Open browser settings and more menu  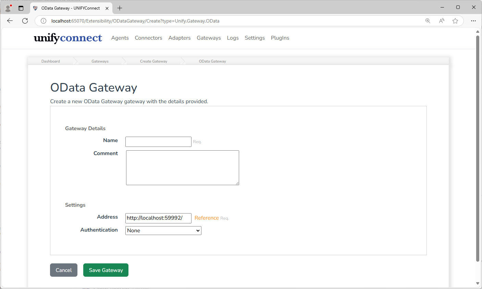[x=473, y=21]
